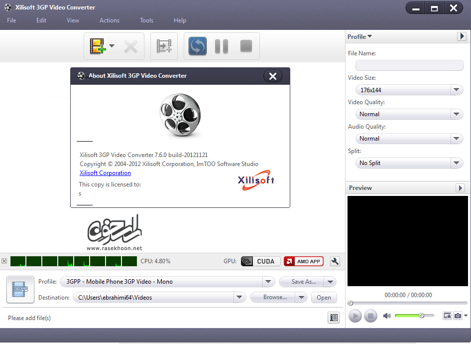Open the Video Quality dropdown
The width and height of the screenshot is (471, 344).
(x=409, y=114)
